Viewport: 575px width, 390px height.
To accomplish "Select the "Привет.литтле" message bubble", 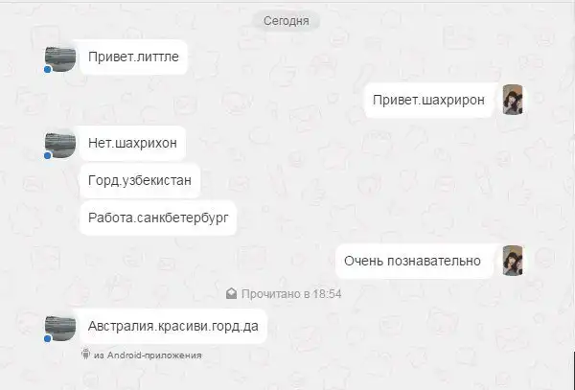I will click(133, 57).
